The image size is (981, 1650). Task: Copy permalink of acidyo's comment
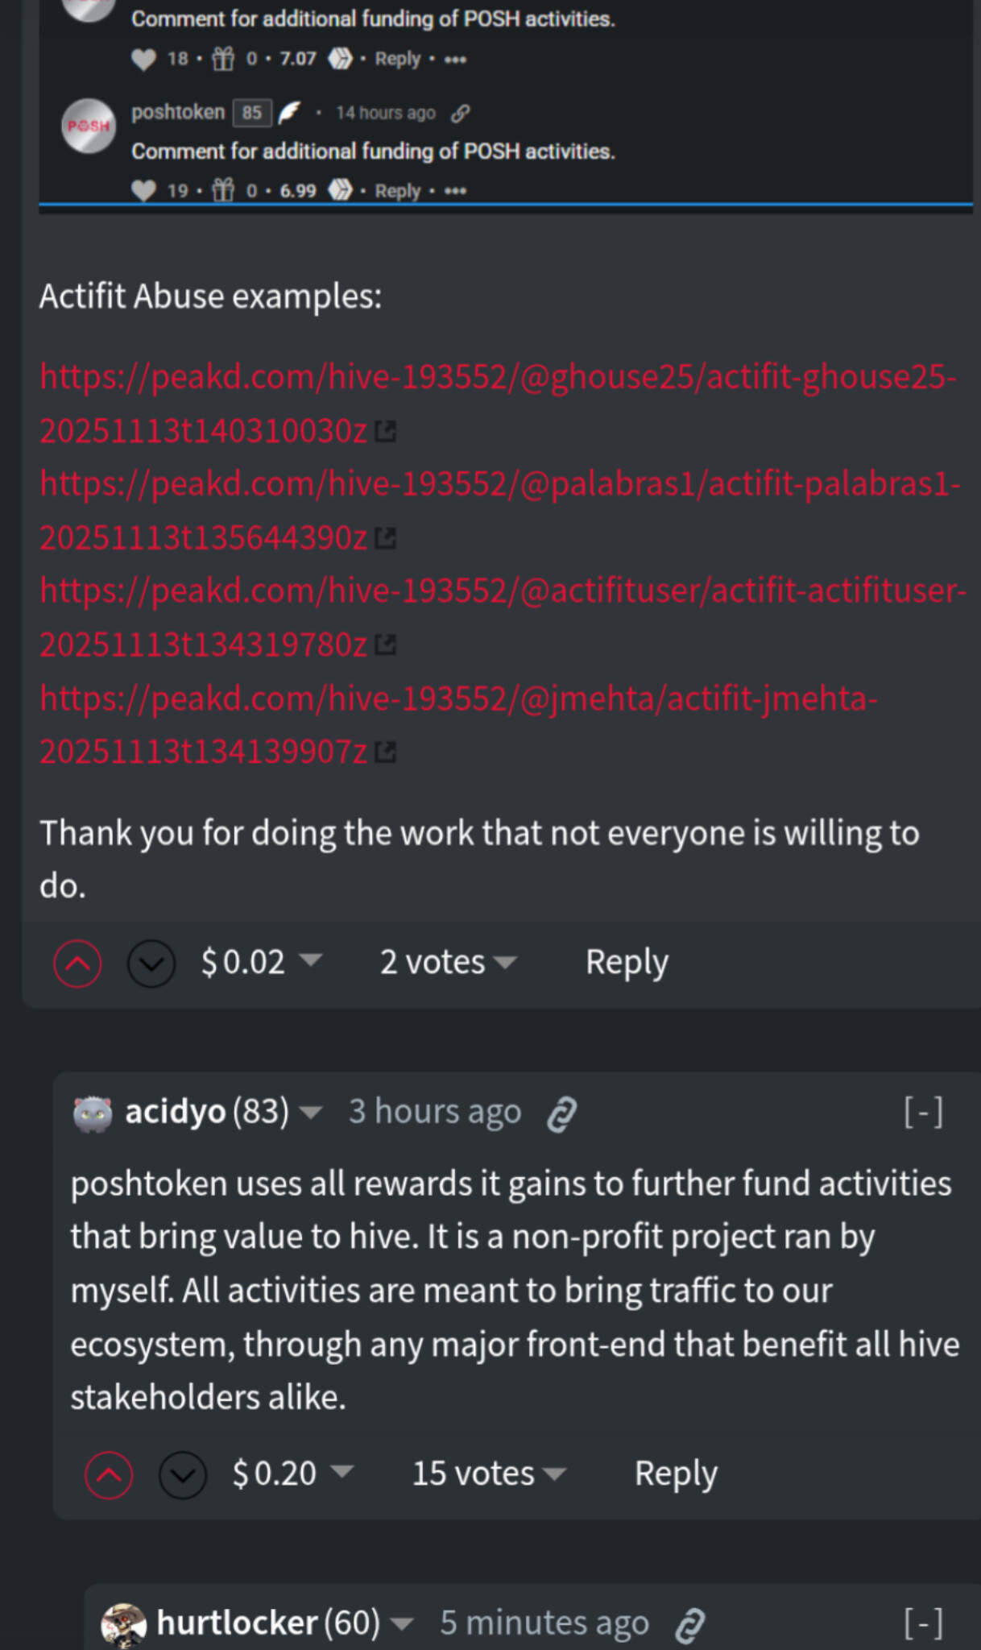[561, 1114]
